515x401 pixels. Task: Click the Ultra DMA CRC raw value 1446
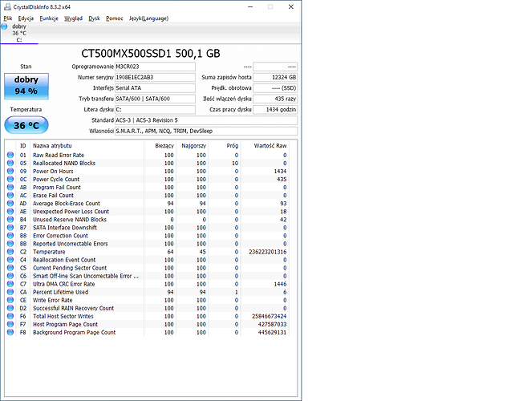point(280,284)
